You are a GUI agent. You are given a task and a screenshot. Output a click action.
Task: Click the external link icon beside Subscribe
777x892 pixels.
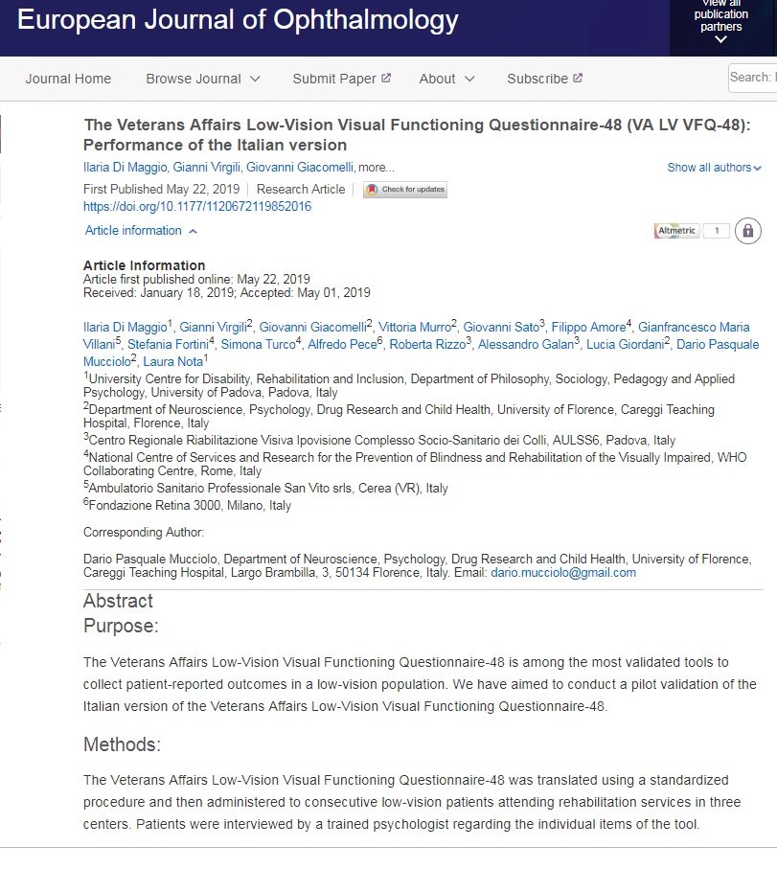pos(578,78)
